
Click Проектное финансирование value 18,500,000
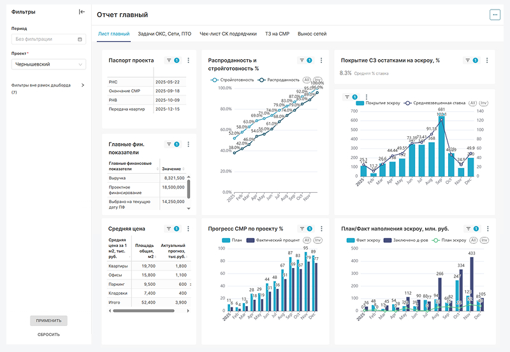tap(173, 187)
